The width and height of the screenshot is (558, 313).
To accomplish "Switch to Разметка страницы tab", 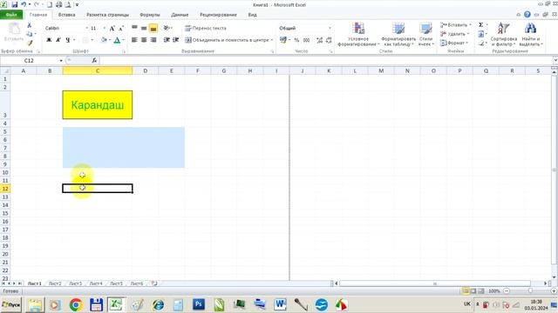I will 107,15.
